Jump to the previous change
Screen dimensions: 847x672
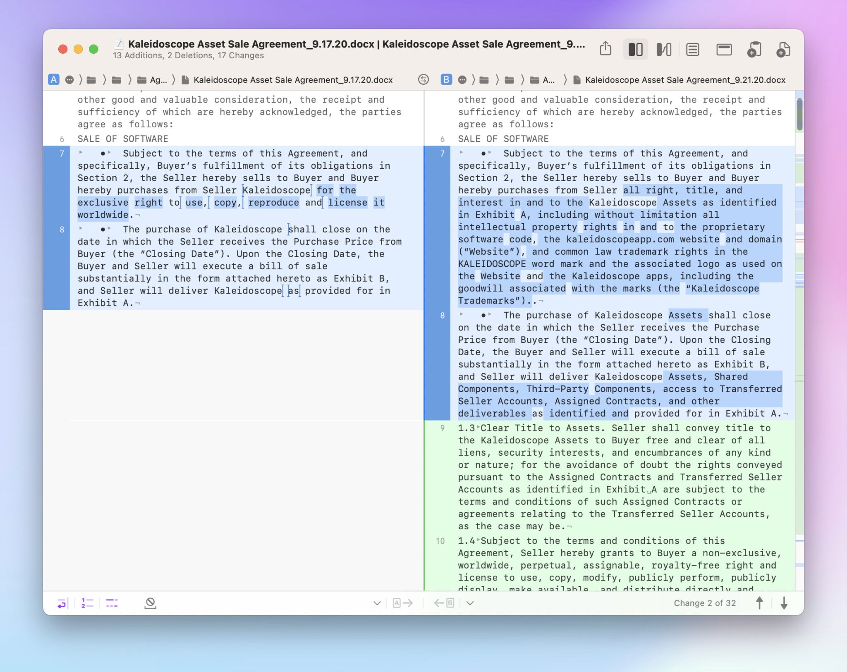pos(759,603)
